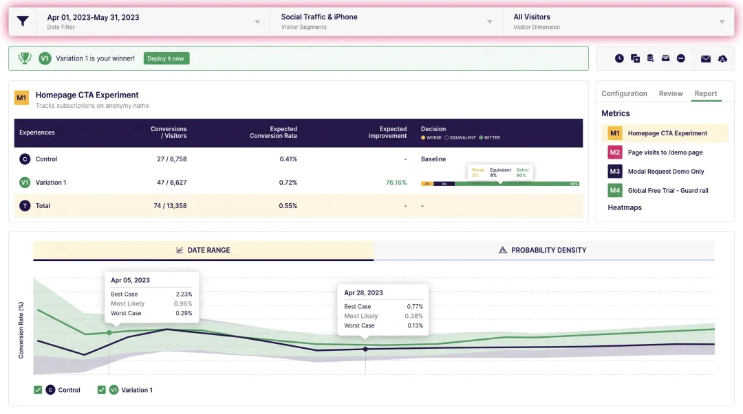This screenshot has height=414, width=743.
Task: Click the Apr 28 data point on dark line
Action: click(x=365, y=349)
